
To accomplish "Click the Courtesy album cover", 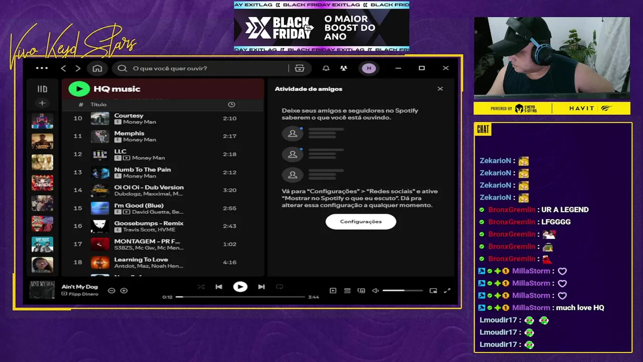I will coord(100,119).
